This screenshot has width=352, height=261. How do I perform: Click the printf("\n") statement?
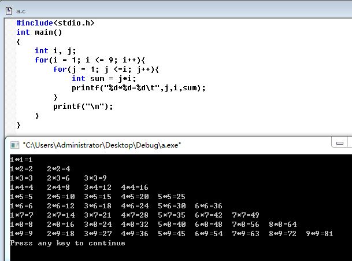(83, 106)
